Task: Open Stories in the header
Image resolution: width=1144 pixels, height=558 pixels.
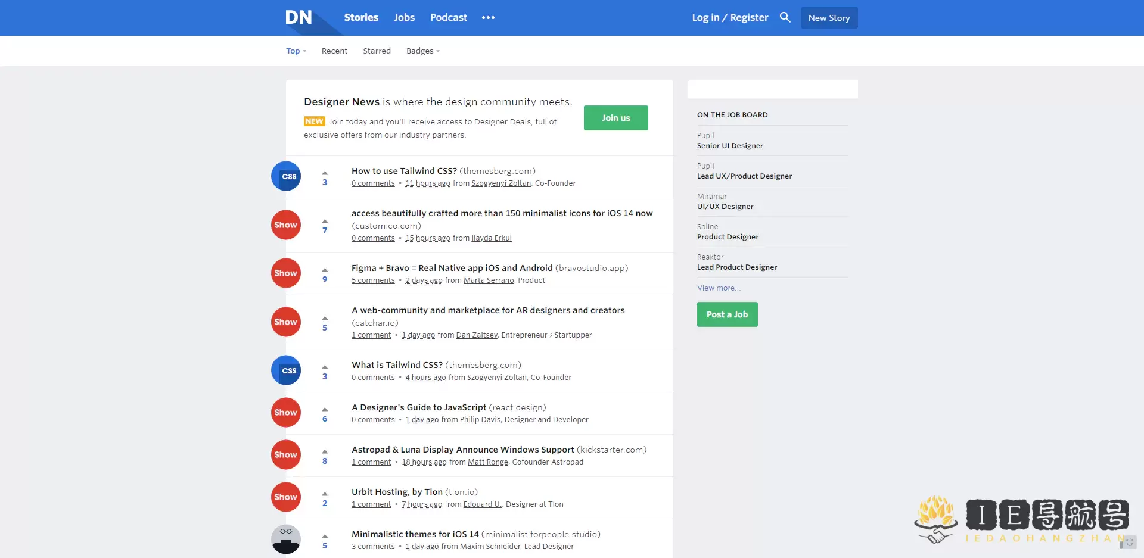Action: coord(361,17)
